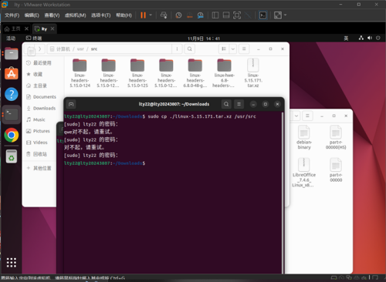Toggle the VMware library sidebar
Image resolution: width=386 pixels, height=282 pixels.
[215, 15]
